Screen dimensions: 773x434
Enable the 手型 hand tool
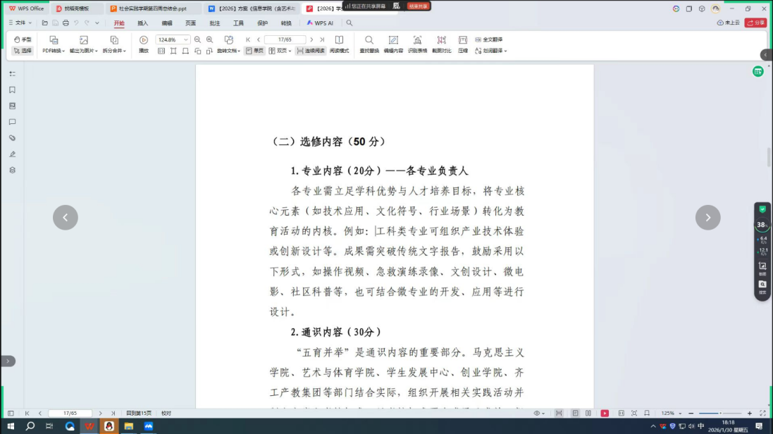23,39
